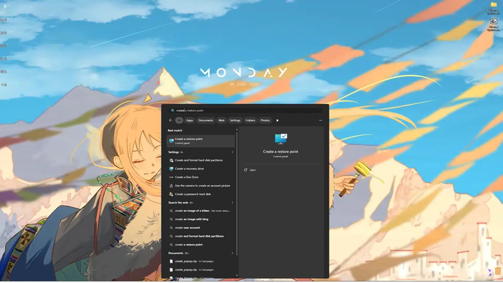503x283 pixels.
Task: Show only Folders results
Action: (x=250, y=120)
